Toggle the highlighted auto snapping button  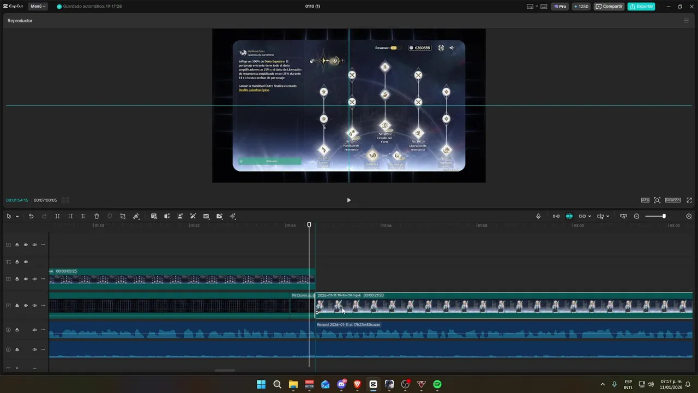pyautogui.click(x=569, y=216)
